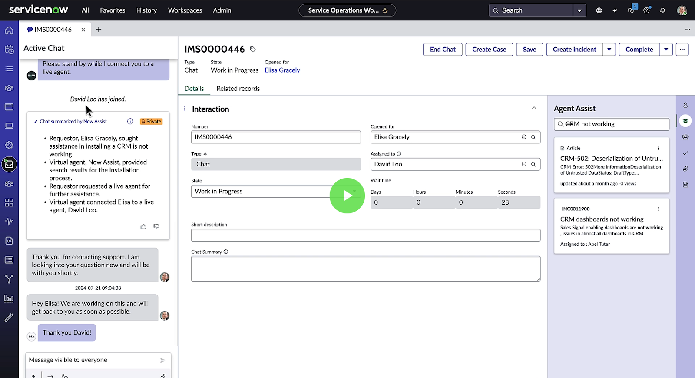Image resolution: width=695 pixels, height=378 pixels.
Task: Open the Workspaces menu
Action: [x=185, y=10]
